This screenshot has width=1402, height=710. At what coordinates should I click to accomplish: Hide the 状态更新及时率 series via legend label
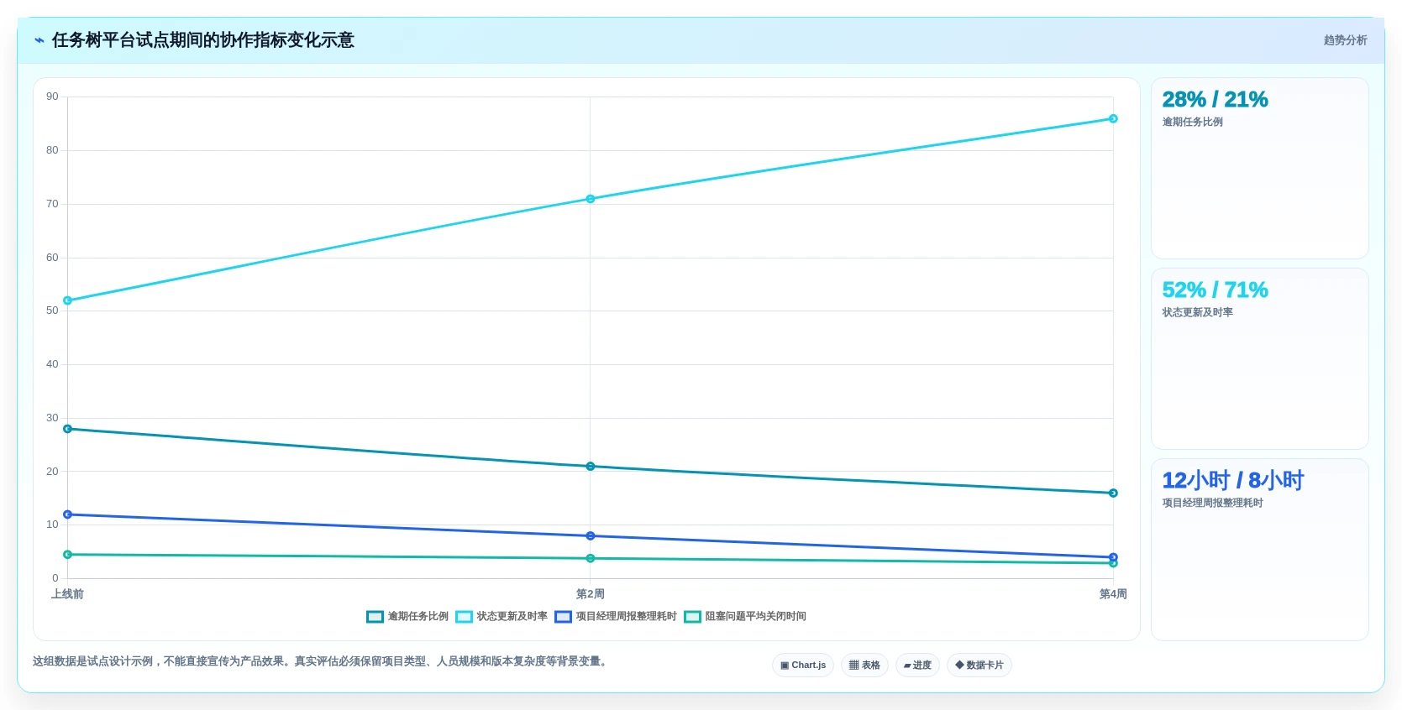[x=512, y=616]
